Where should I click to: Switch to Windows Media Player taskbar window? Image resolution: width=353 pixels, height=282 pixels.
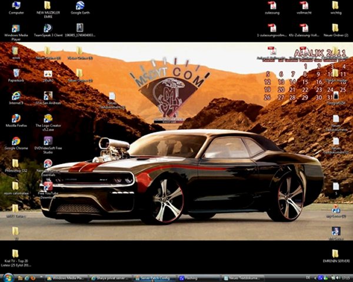pyautogui.click(x=66, y=277)
